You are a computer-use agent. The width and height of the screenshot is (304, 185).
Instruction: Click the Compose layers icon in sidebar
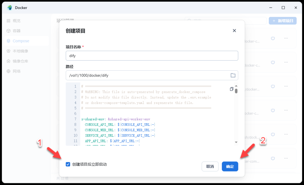click(8, 41)
